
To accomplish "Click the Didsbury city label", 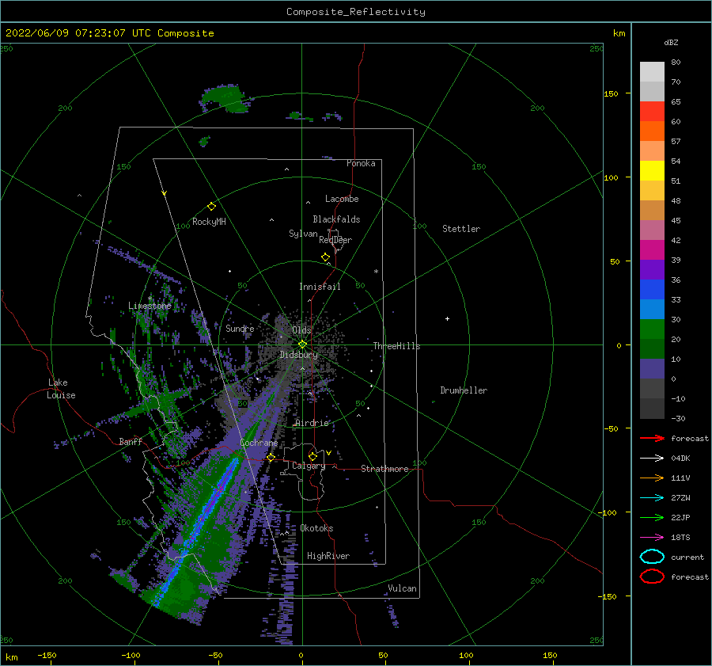I will pos(299,355).
